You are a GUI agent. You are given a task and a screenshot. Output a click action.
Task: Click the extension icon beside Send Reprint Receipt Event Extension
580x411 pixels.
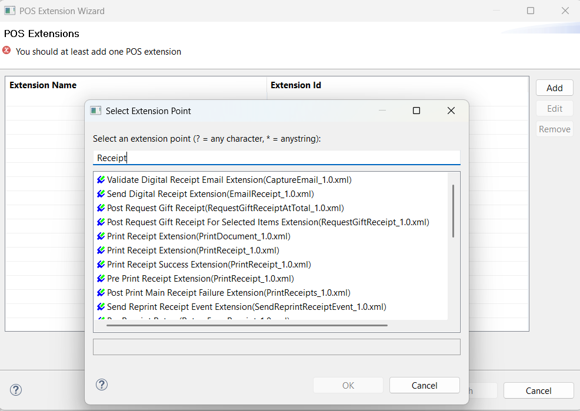coord(99,306)
